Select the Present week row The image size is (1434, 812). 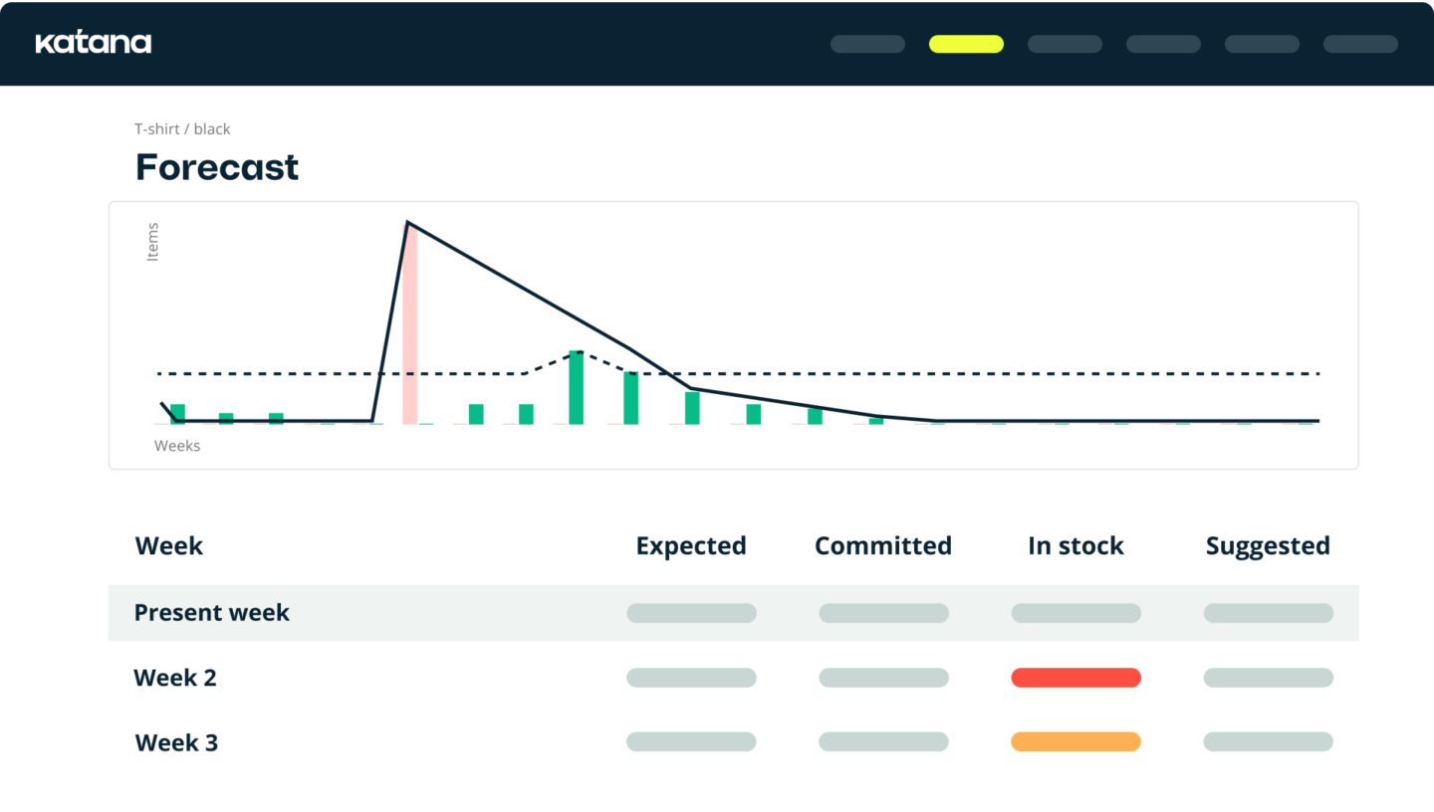coord(211,612)
